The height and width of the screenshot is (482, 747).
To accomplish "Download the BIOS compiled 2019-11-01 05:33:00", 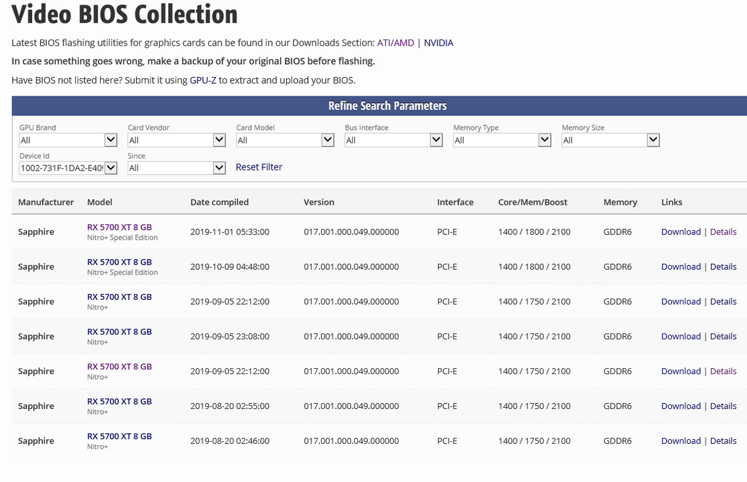I will pos(681,232).
